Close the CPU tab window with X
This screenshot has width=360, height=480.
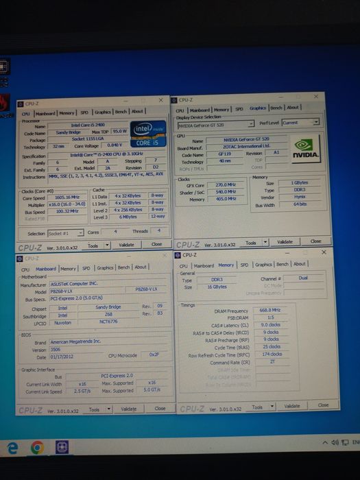tap(160, 100)
